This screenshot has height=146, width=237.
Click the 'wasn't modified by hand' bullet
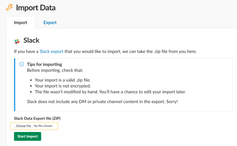110,92
